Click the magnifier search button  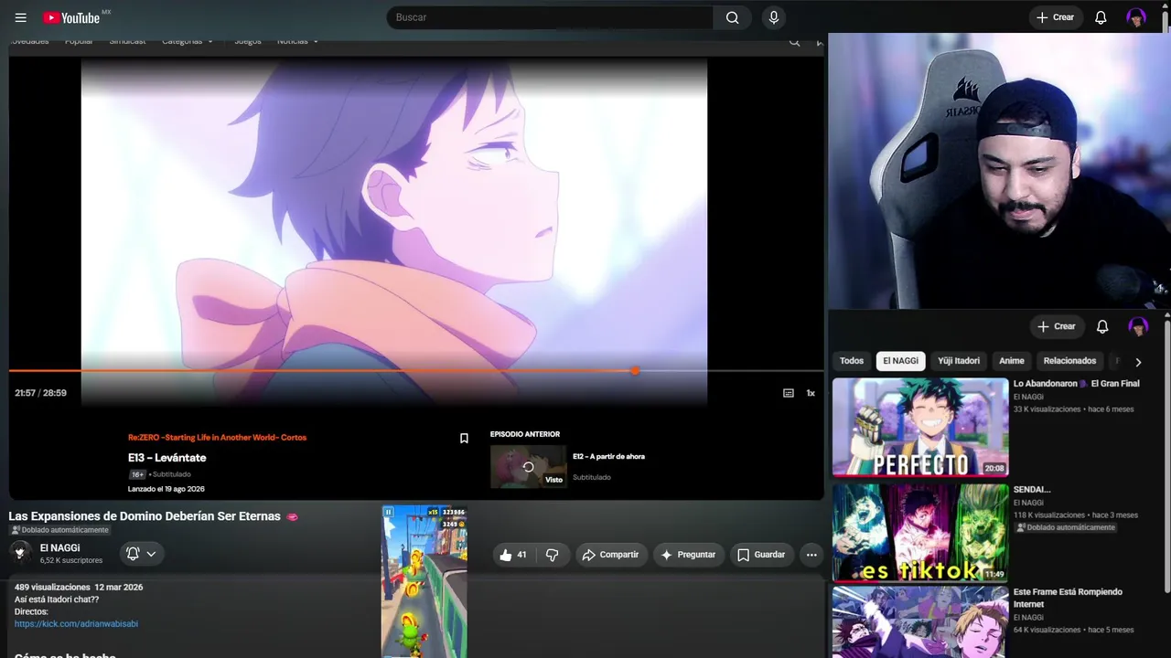732,17
